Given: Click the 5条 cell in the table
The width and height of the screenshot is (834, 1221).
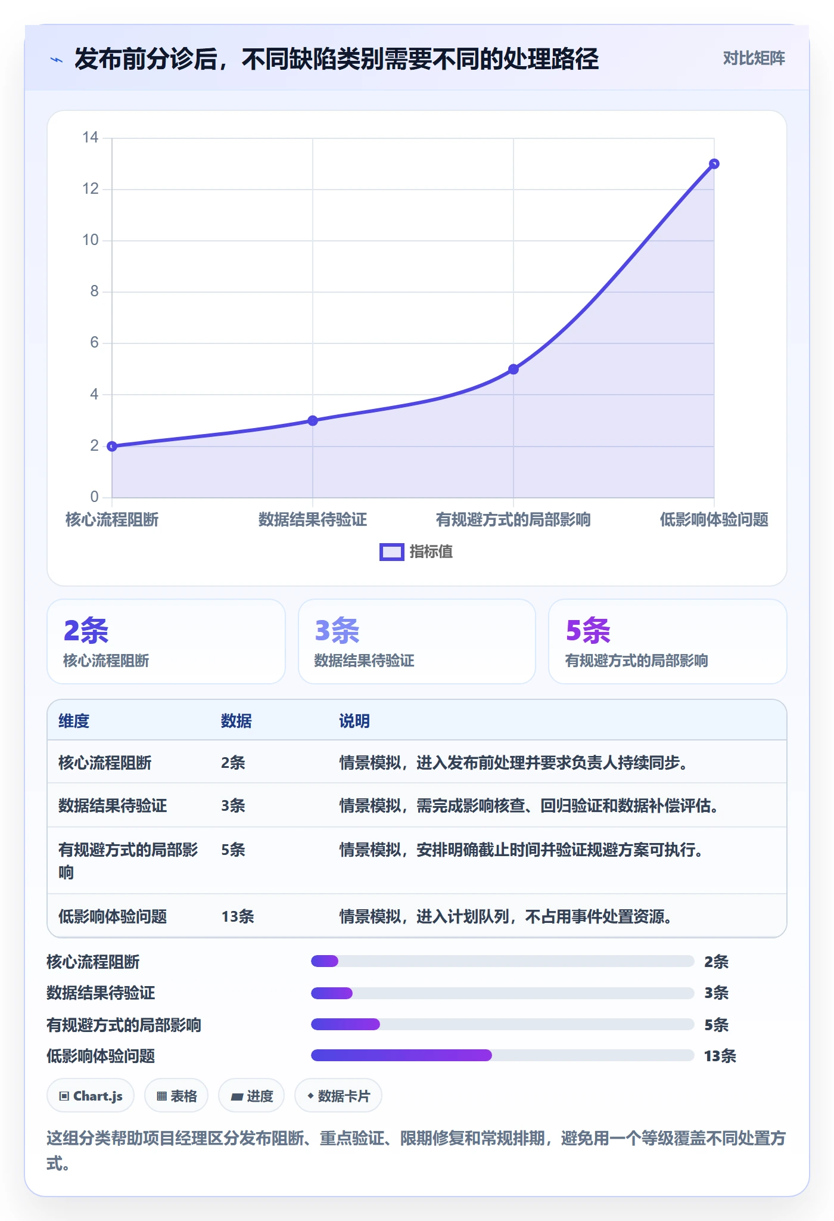Looking at the screenshot, I should [233, 850].
